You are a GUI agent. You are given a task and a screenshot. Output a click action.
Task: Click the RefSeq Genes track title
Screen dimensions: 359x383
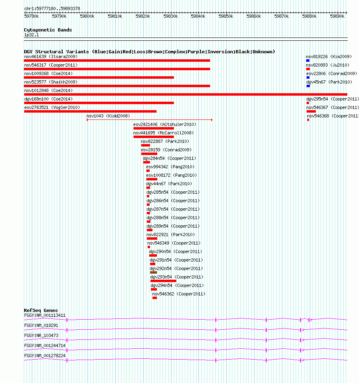point(41,310)
